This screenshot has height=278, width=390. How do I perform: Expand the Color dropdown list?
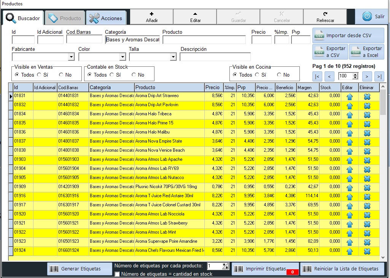pos(123,57)
